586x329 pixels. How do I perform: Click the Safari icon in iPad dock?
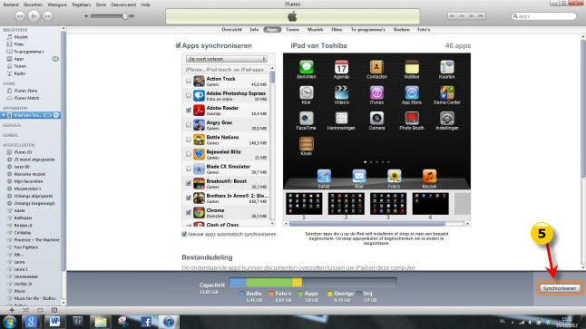(x=324, y=176)
